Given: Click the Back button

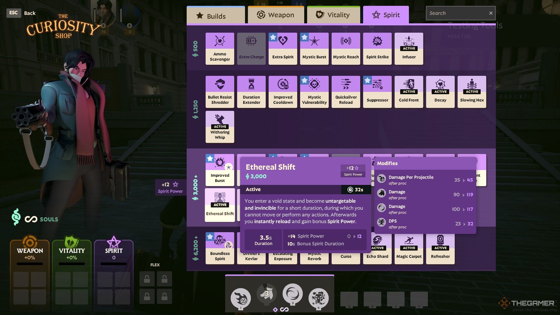Looking at the screenshot, I should point(30,12).
